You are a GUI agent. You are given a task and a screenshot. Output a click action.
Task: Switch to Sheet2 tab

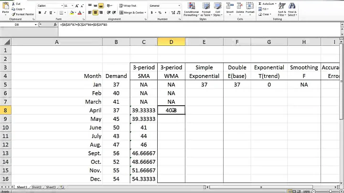[x=36, y=187]
